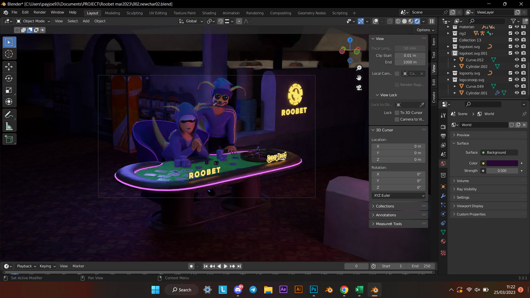The height and width of the screenshot is (298, 530).
Task: Activate the Move tool
Action: click(9, 67)
